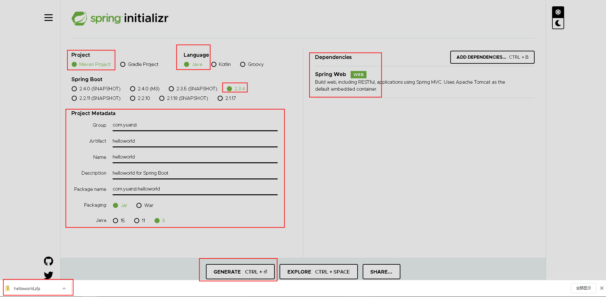The image size is (606, 297).
Task: Select Spring Boot 2.2.10
Action: point(140,98)
